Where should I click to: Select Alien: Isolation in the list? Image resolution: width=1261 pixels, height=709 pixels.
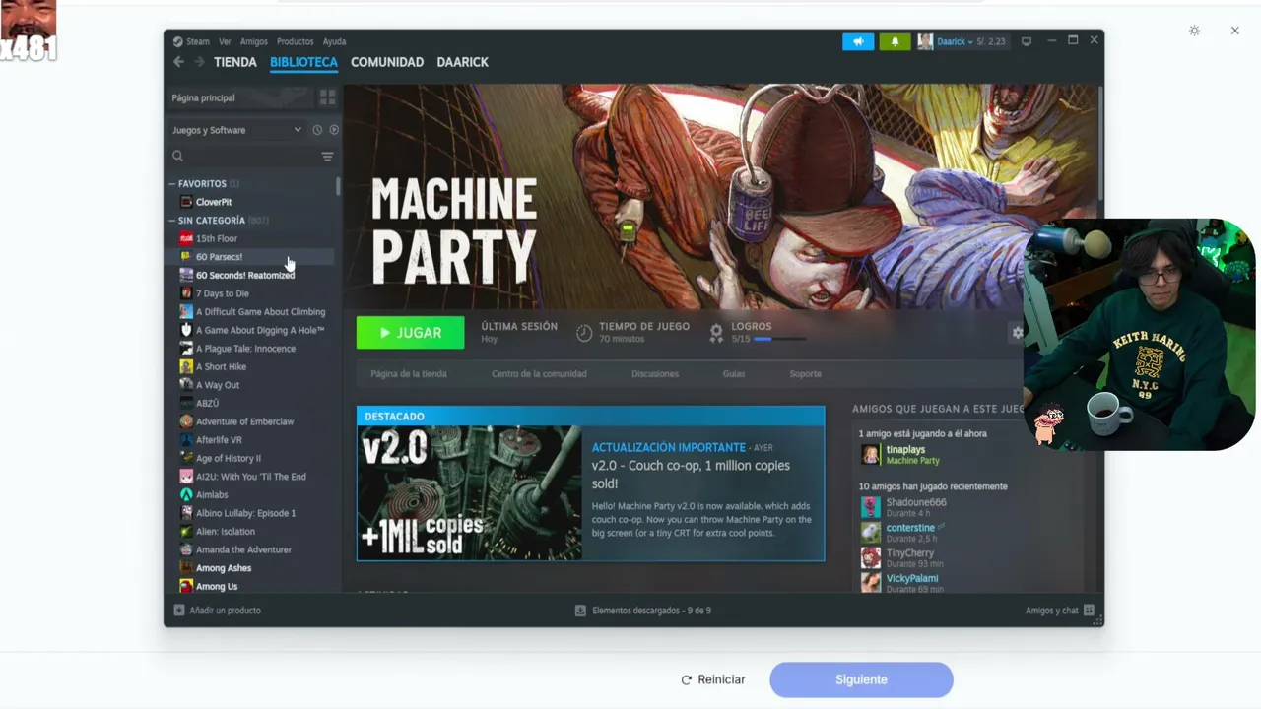click(x=226, y=532)
